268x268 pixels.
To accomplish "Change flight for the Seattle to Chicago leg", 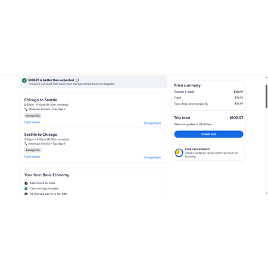I will tap(152, 157).
